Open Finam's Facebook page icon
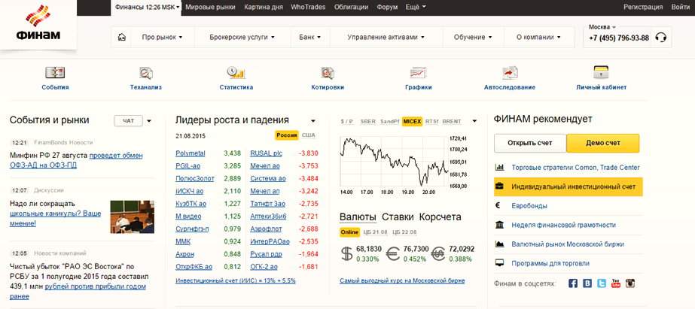 click(573, 283)
